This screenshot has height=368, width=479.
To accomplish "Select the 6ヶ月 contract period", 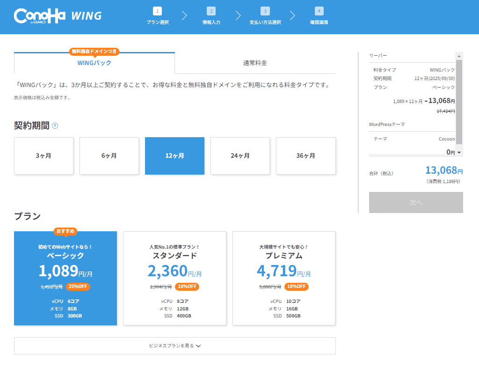I will point(109,156).
